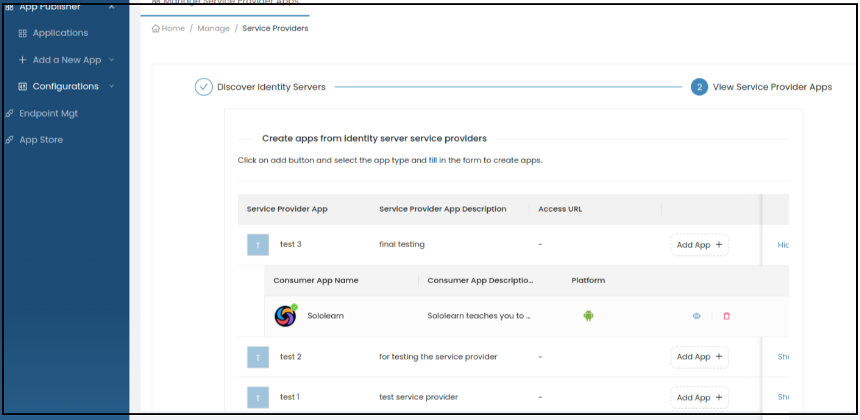Click the Sololearn app logo

tap(286, 316)
